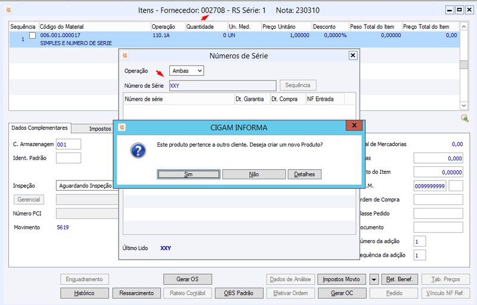Confirm with the Sim button
Screen dimensions: 477x305
click(x=188, y=175)
